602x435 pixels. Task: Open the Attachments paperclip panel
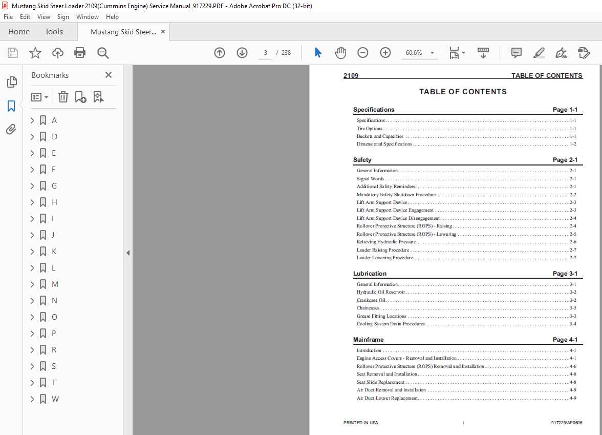tap(11, 130)
